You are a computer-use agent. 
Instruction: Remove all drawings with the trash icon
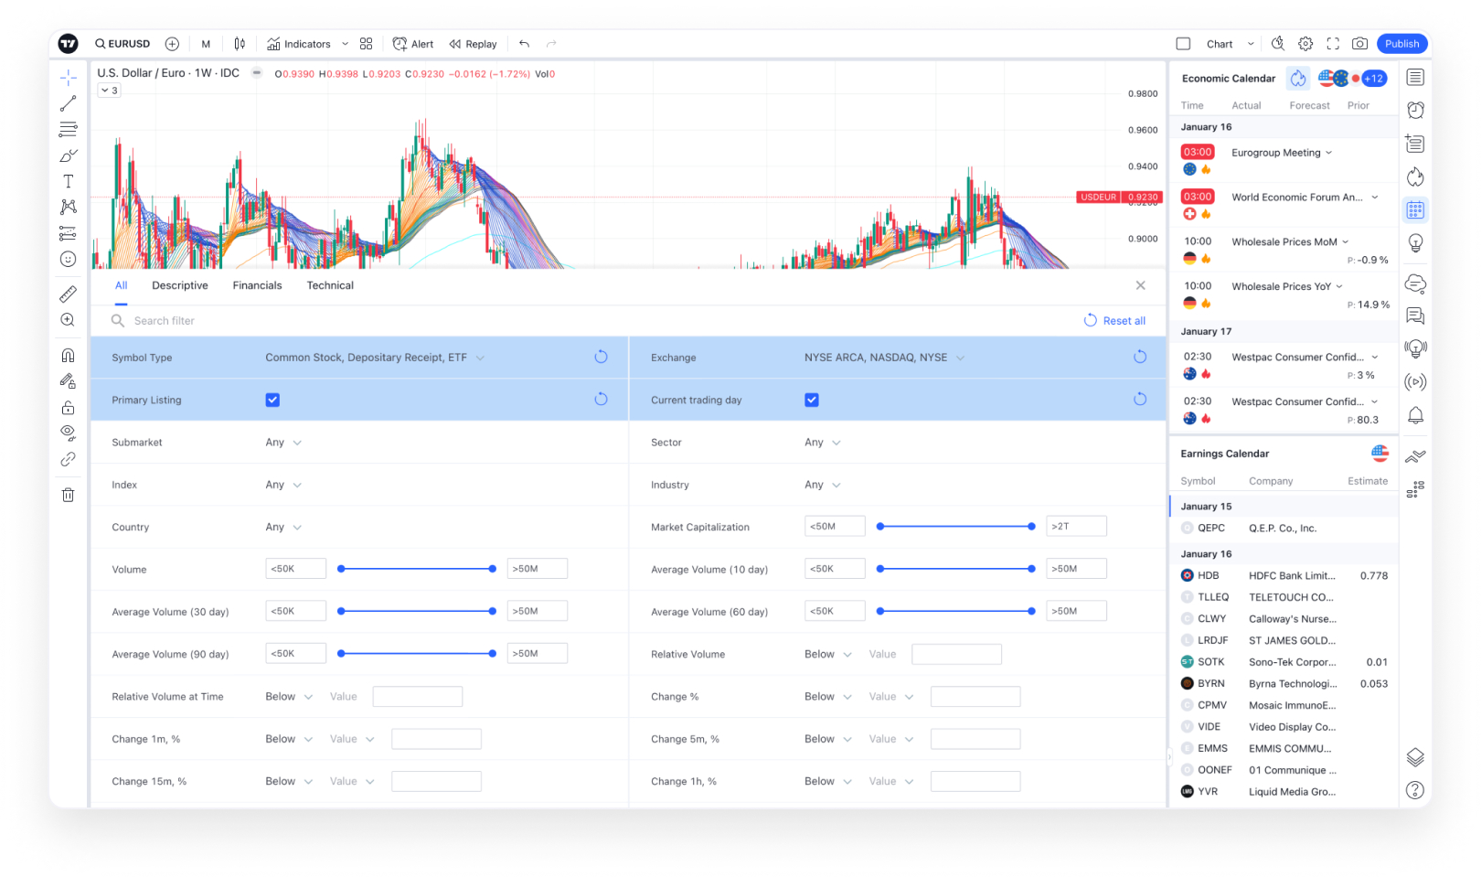click(x=67, y=494)
